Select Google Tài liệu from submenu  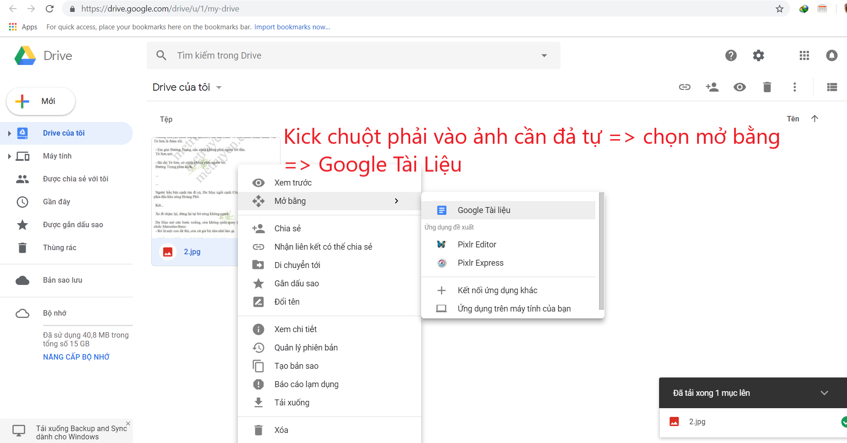pyautogui.click(x=484, y=210)
